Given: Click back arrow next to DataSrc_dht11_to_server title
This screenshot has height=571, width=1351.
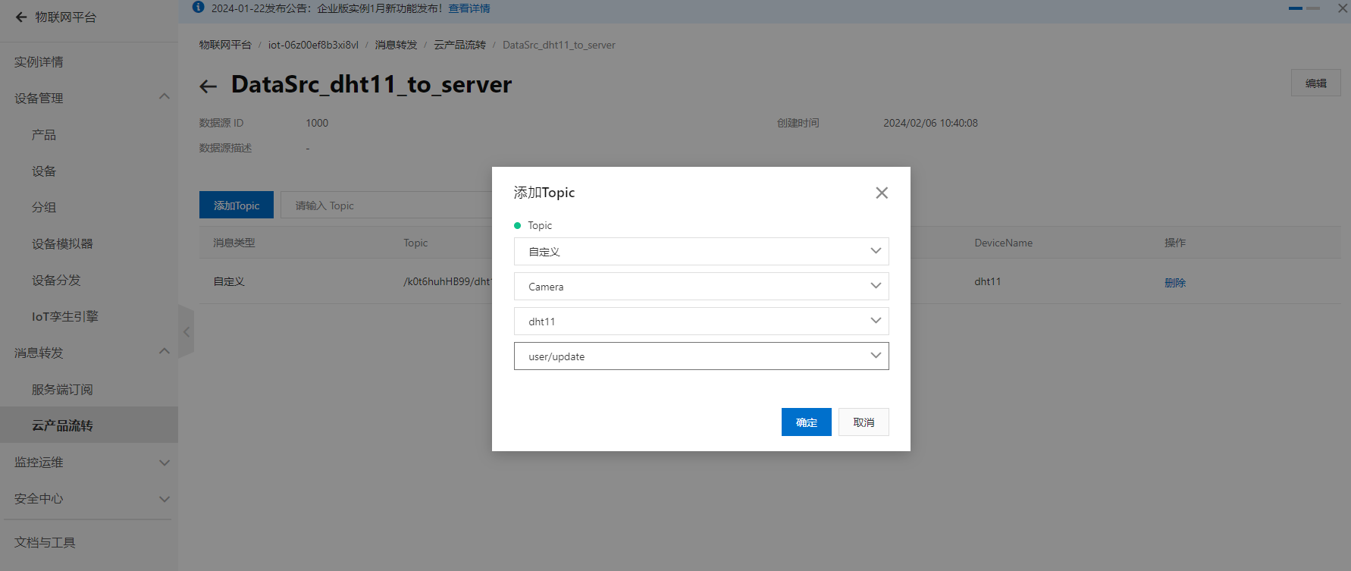Looking at the screenshot, I should (208, 86).
